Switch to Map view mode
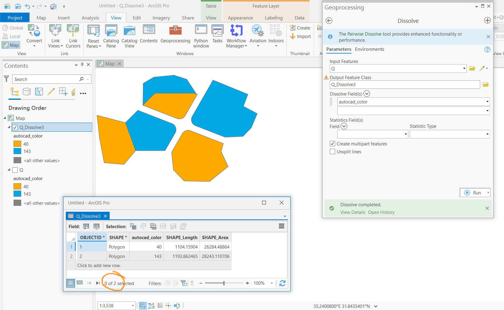The width and height of the screenshot is (504, 310). click(11, 45)
